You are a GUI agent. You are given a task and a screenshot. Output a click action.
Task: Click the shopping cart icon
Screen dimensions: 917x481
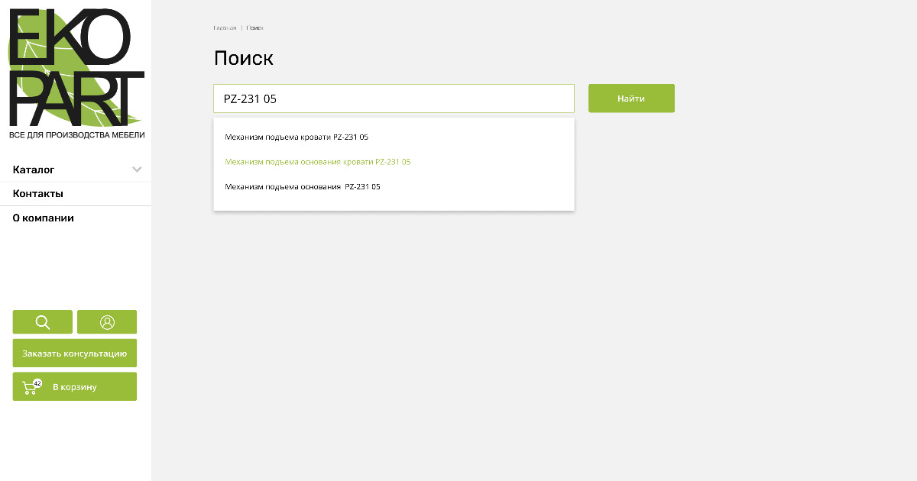(x=29, y=388)
